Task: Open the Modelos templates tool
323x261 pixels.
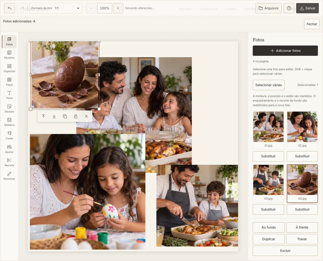Action: (x=9, y=55)
